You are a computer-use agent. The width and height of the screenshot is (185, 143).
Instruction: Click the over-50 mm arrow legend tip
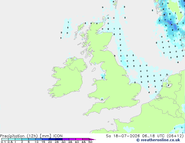tap(92, 139)
